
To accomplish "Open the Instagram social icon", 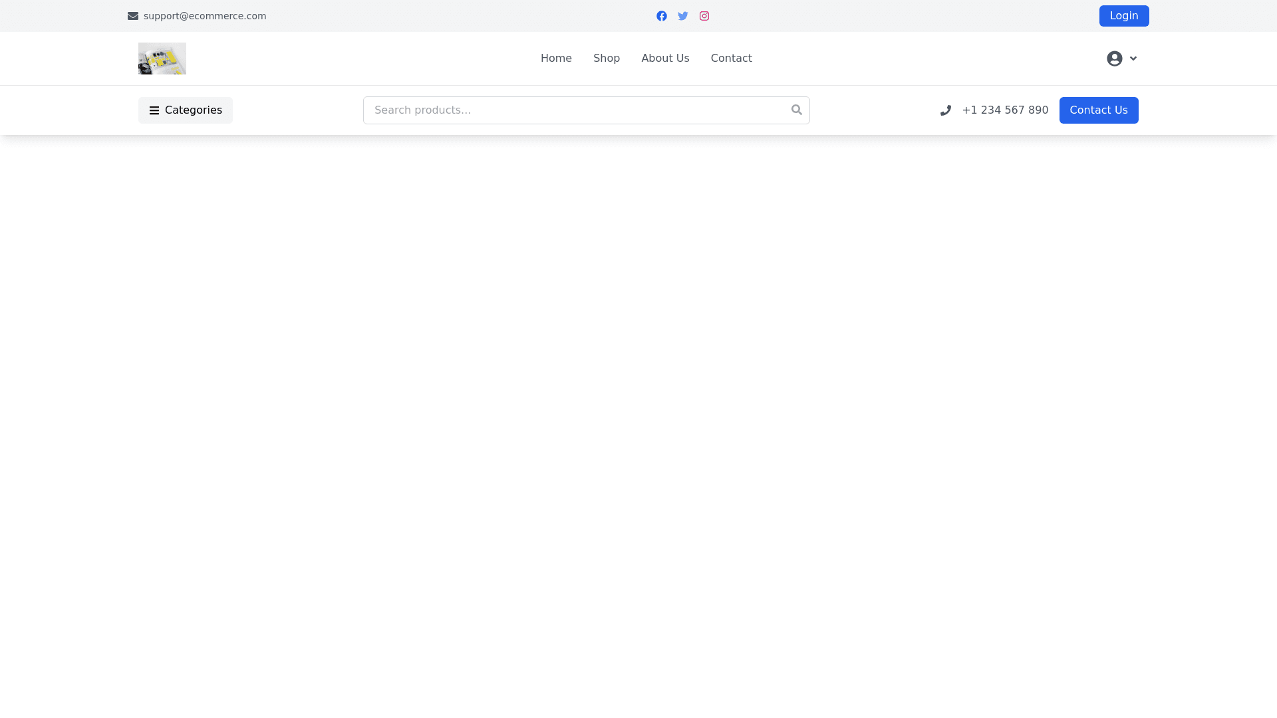I will 704,16.
